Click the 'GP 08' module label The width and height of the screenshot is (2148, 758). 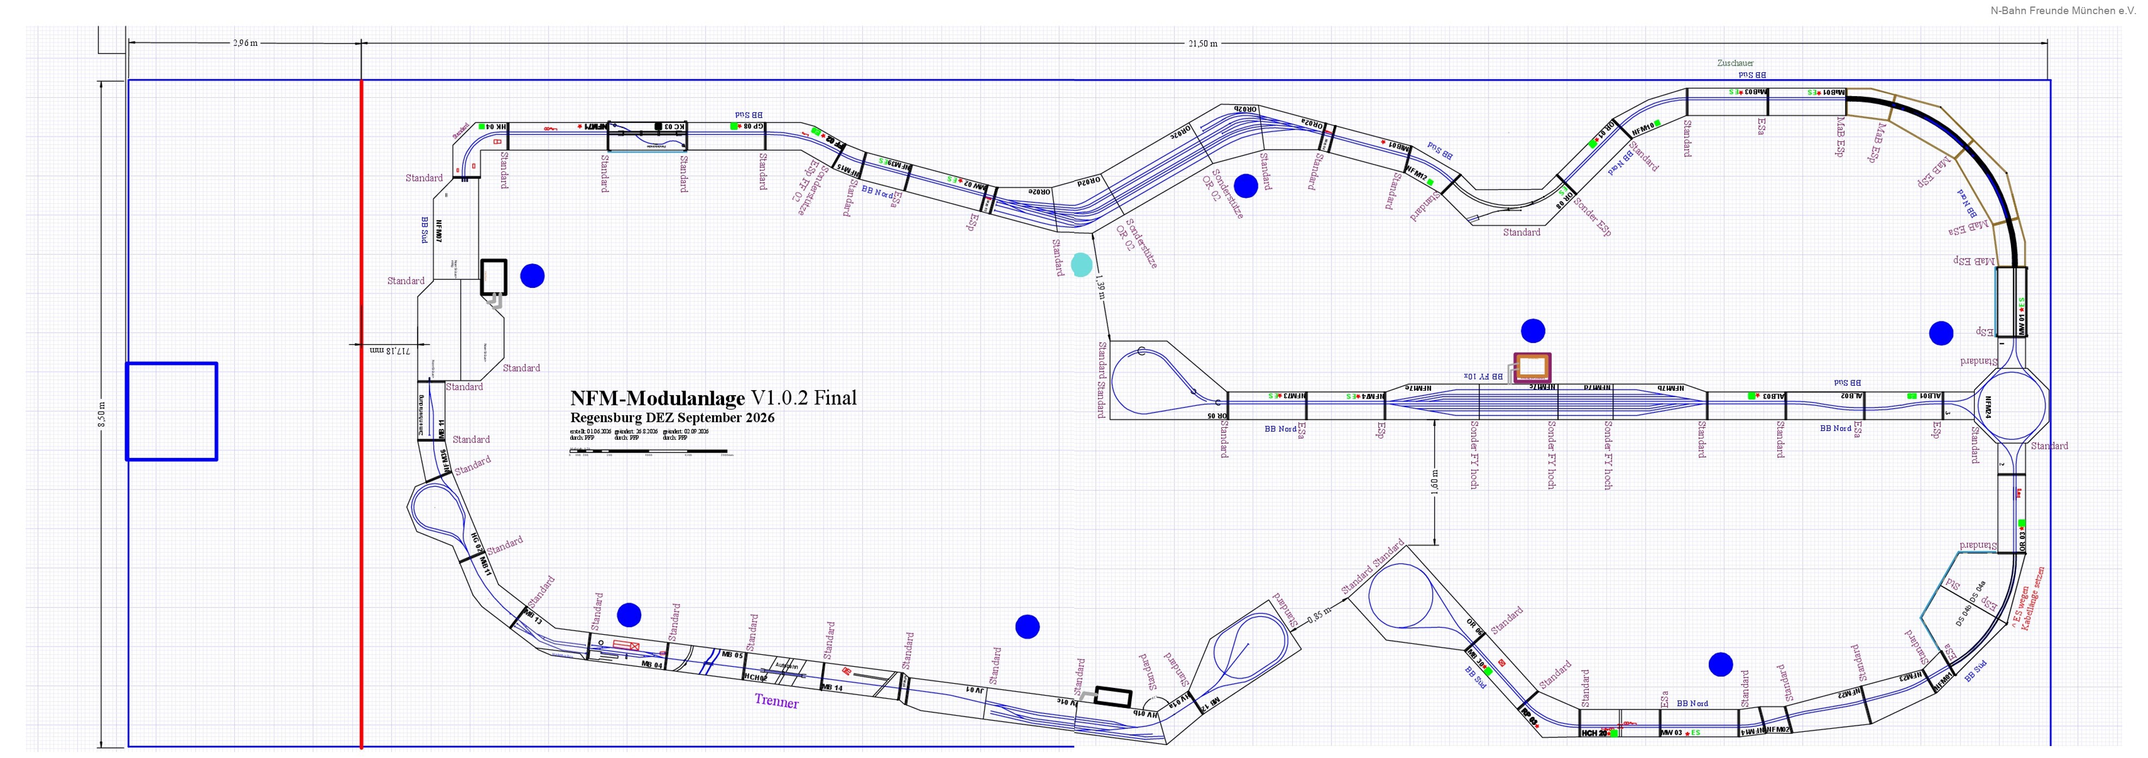[753, 127]
